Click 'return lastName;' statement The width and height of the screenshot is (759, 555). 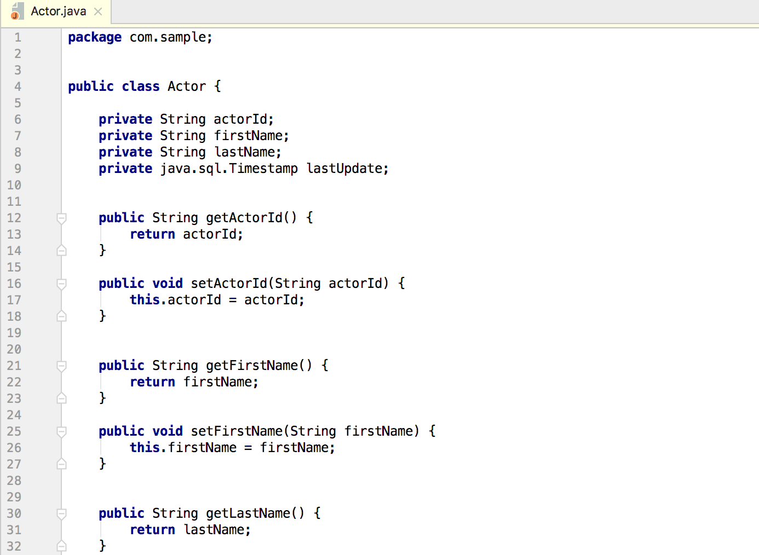[x=190, y=530]
